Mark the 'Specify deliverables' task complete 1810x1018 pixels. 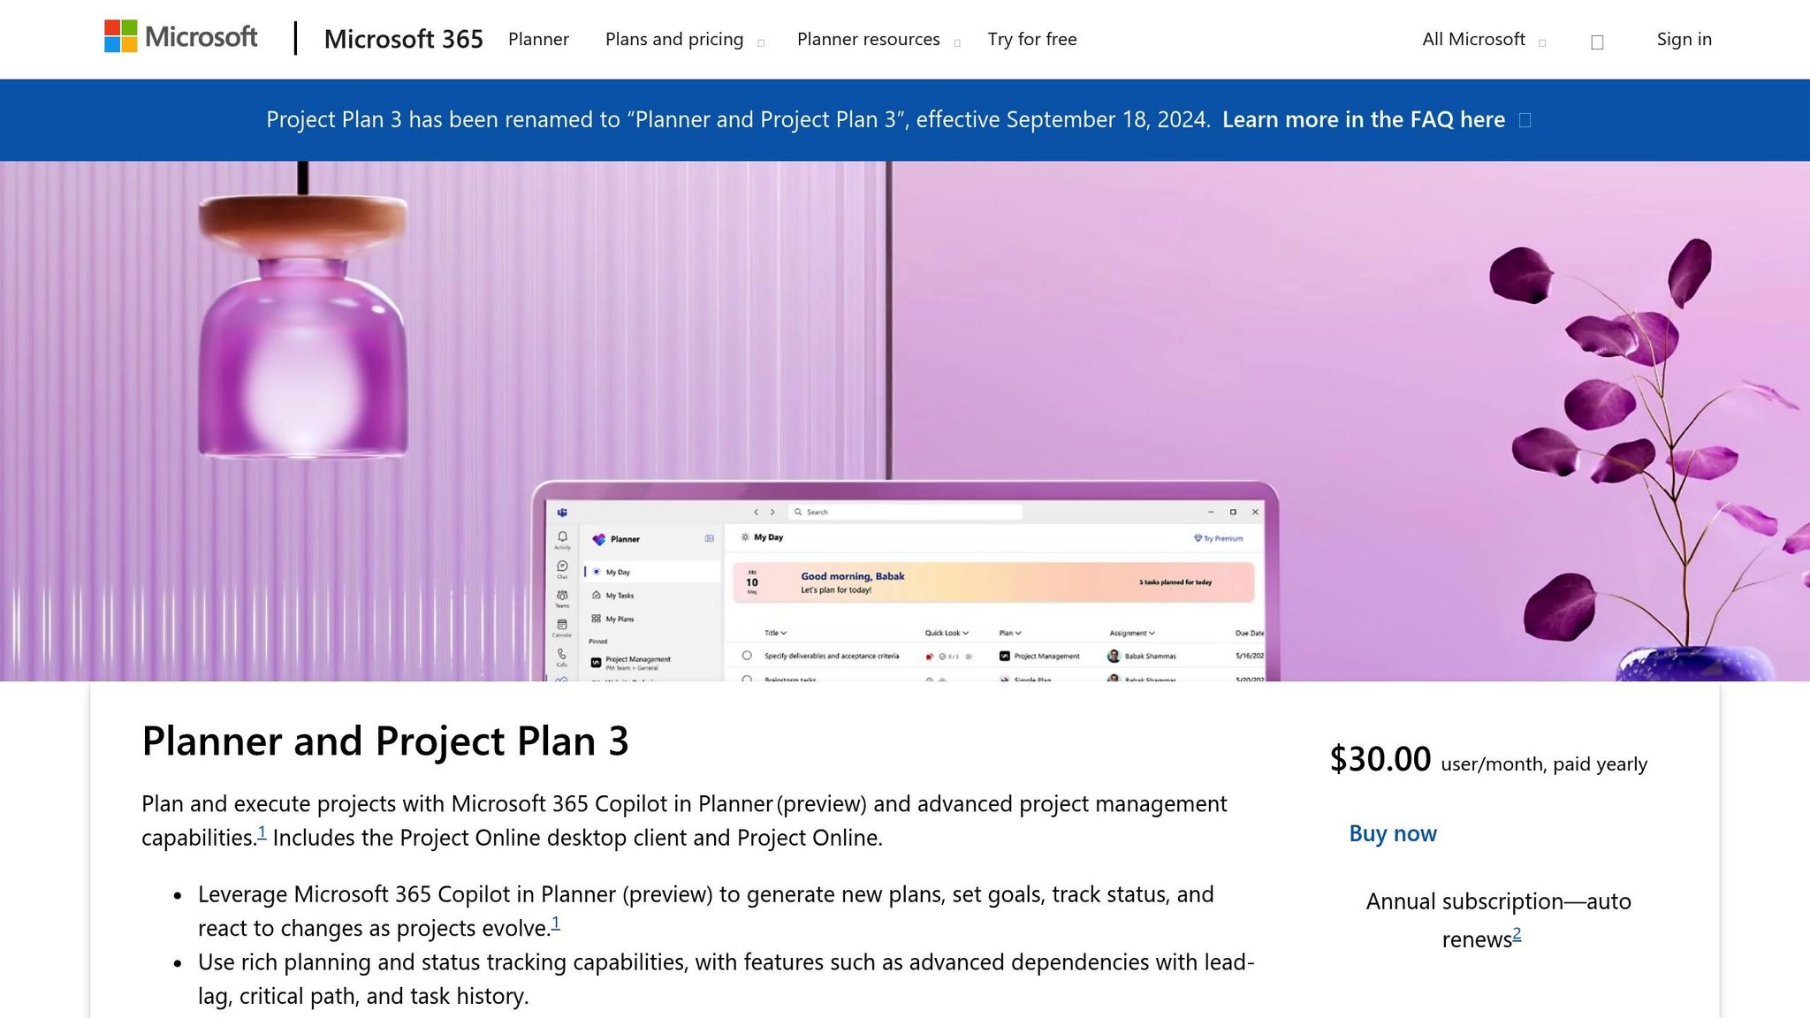(748, 655)
